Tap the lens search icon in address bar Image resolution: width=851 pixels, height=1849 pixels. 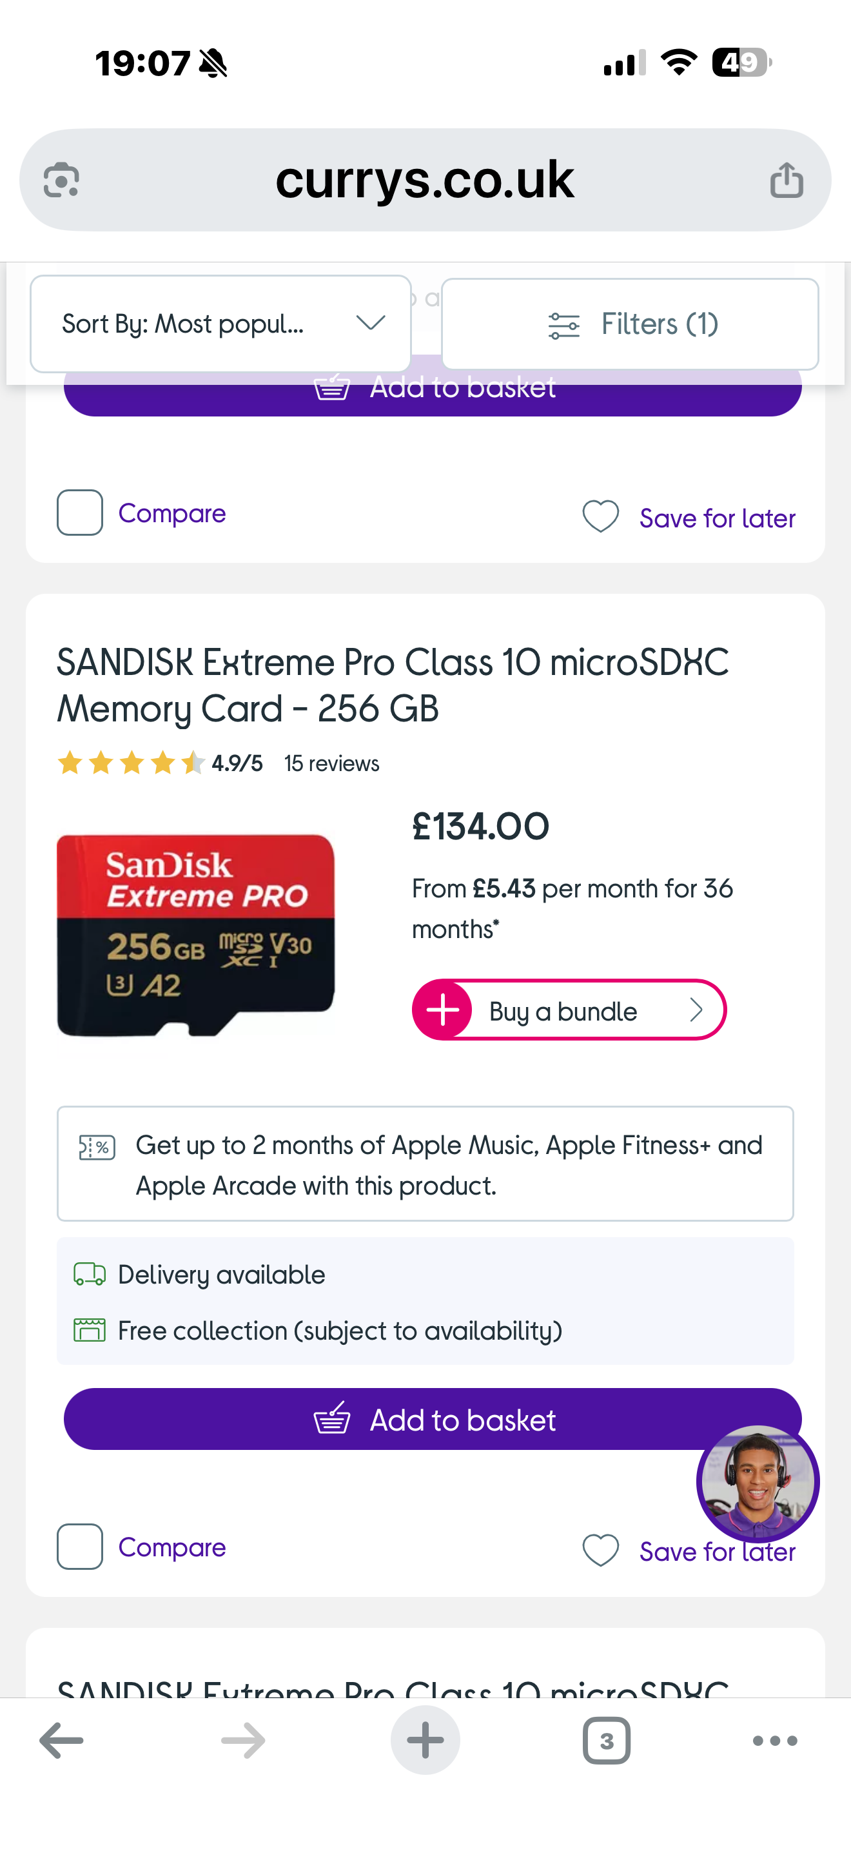coord(61,180)
